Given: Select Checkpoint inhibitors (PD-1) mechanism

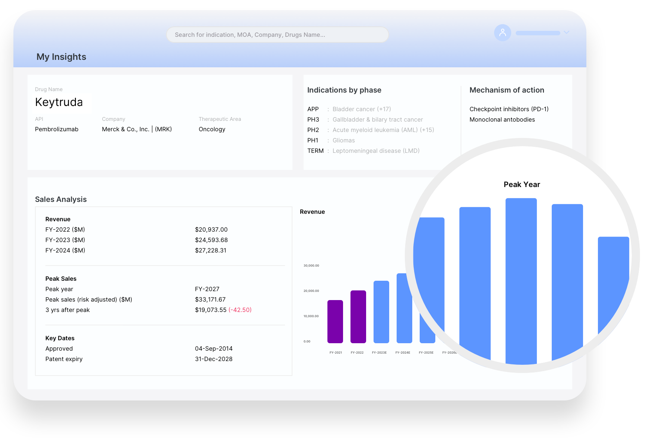Looking at the screenshot, I should click(509, 109).
